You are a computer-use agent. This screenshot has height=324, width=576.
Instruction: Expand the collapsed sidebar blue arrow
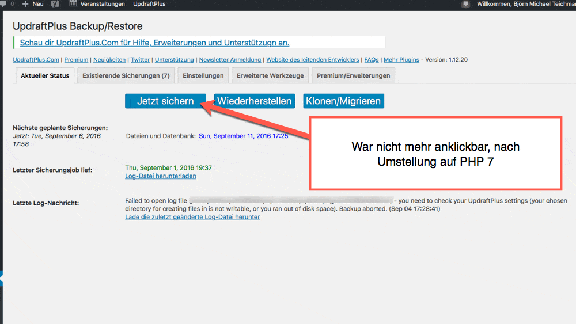point(2,279)
